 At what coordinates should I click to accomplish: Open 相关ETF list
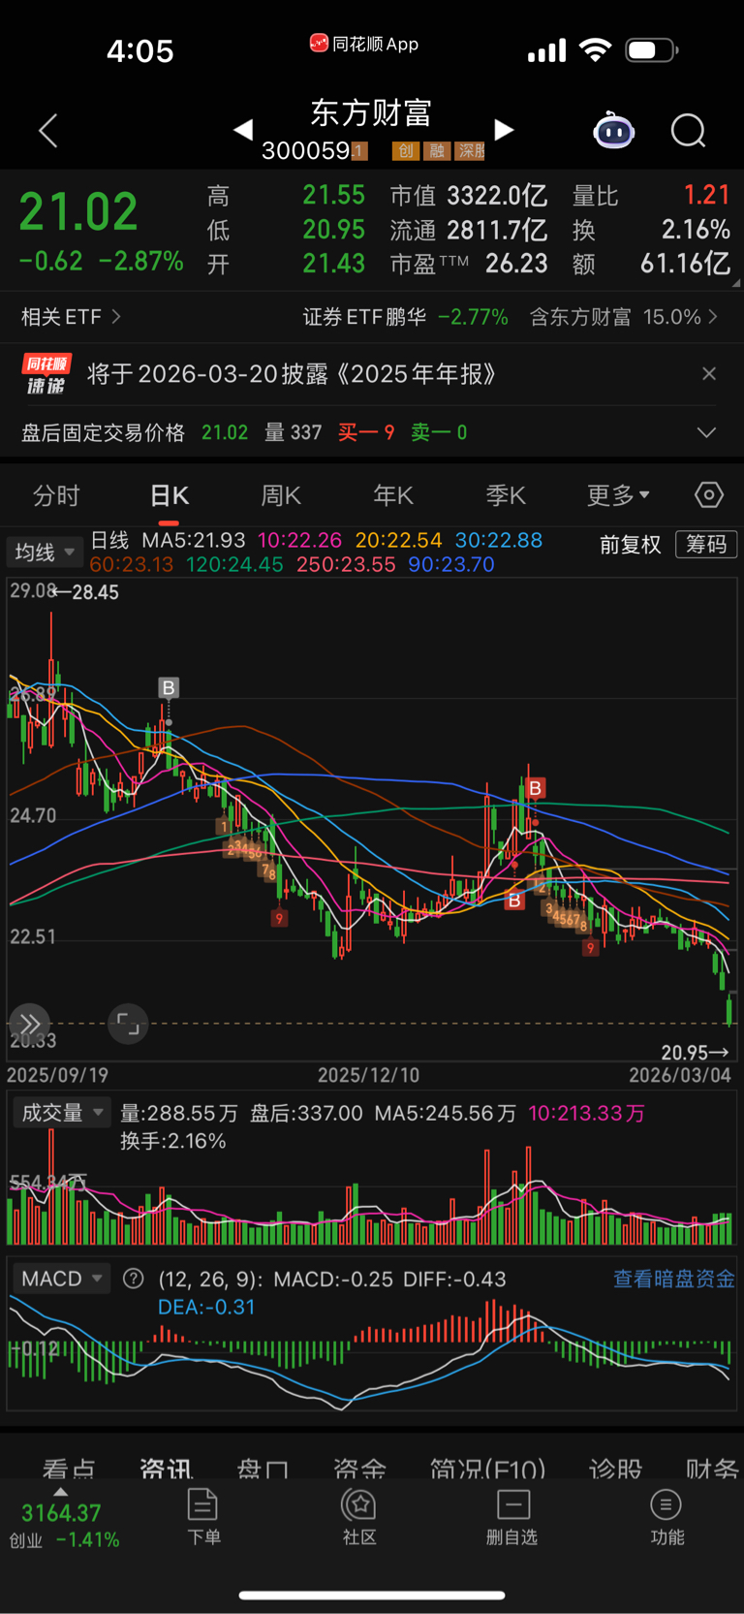point(71,317)
